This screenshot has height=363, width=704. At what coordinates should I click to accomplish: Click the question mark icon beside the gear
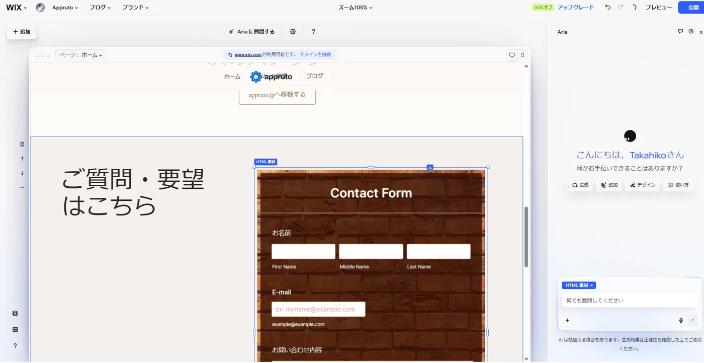click(x=313, y=32)
